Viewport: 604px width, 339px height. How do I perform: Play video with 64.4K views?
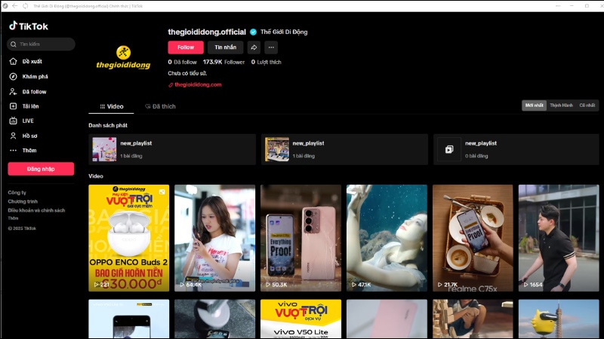click(214, 238)
